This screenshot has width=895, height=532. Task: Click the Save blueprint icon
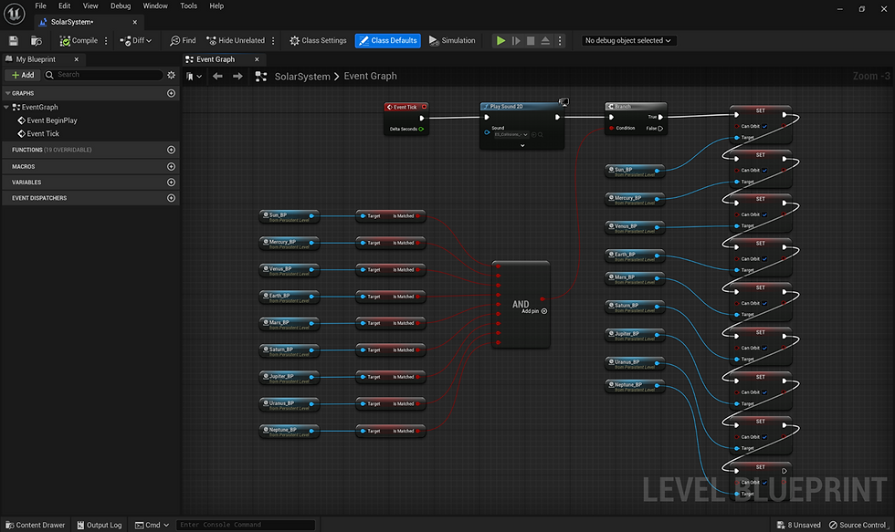click(13, 40)
